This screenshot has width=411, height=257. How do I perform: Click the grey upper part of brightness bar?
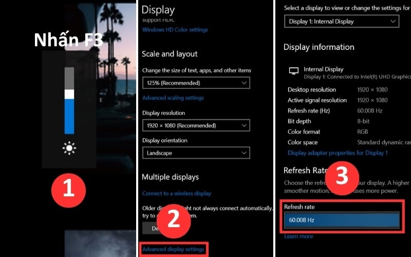click(x=69, y=78)
